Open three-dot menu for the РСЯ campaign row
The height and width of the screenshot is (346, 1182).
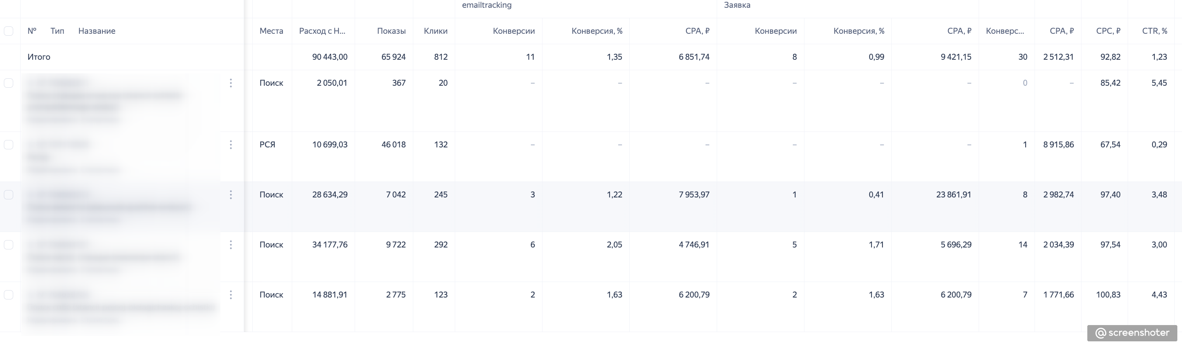click(231, 145)
